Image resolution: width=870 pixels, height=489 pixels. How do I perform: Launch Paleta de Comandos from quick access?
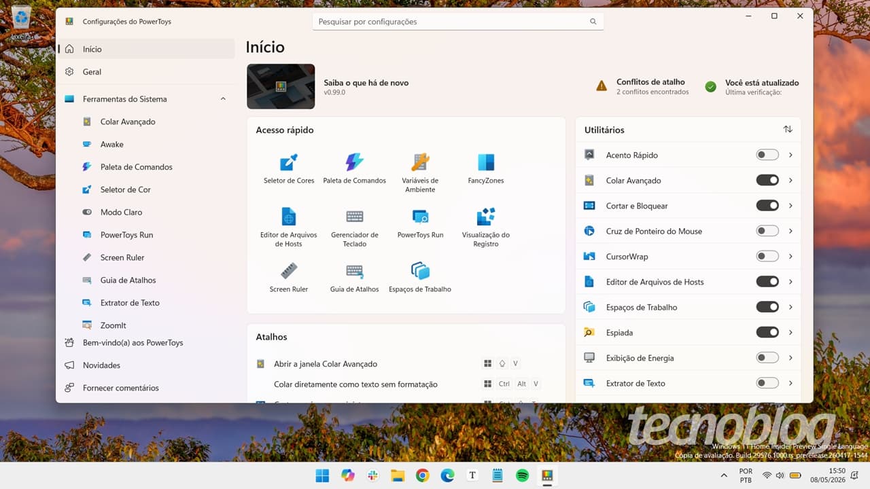click(354, 169)
